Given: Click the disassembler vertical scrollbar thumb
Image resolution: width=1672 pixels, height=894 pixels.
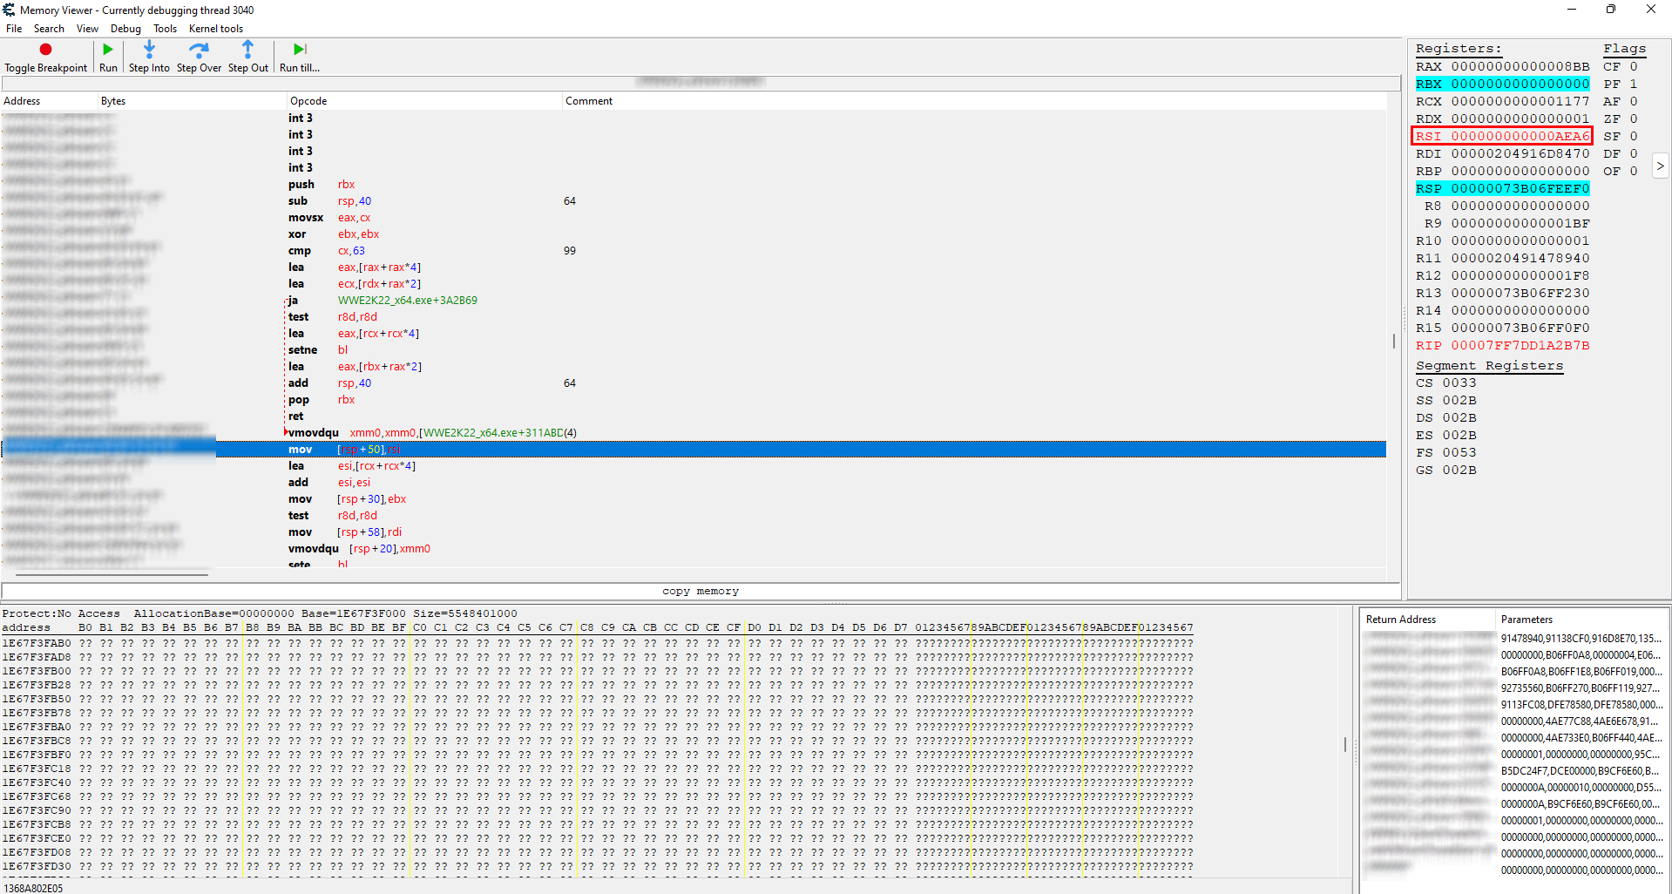Looking at the screenshot, I should (1393, 341).
